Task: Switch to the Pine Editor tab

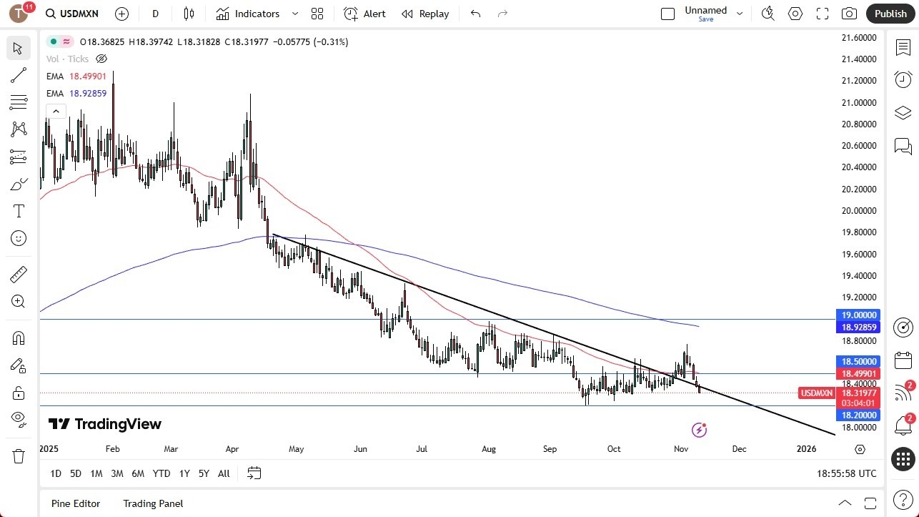Action: point(75,503)
